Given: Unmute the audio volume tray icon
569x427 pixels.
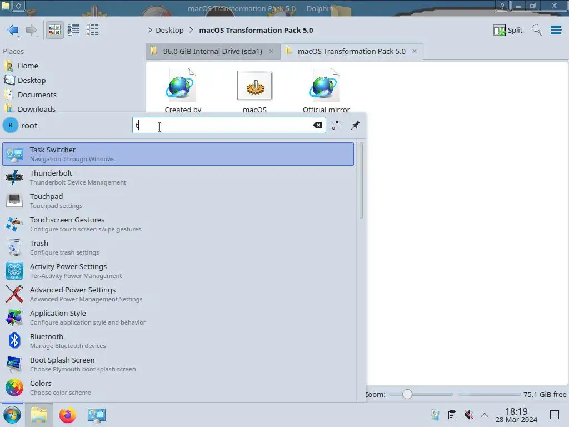Looking at the screenshot, I should (468, 415).
